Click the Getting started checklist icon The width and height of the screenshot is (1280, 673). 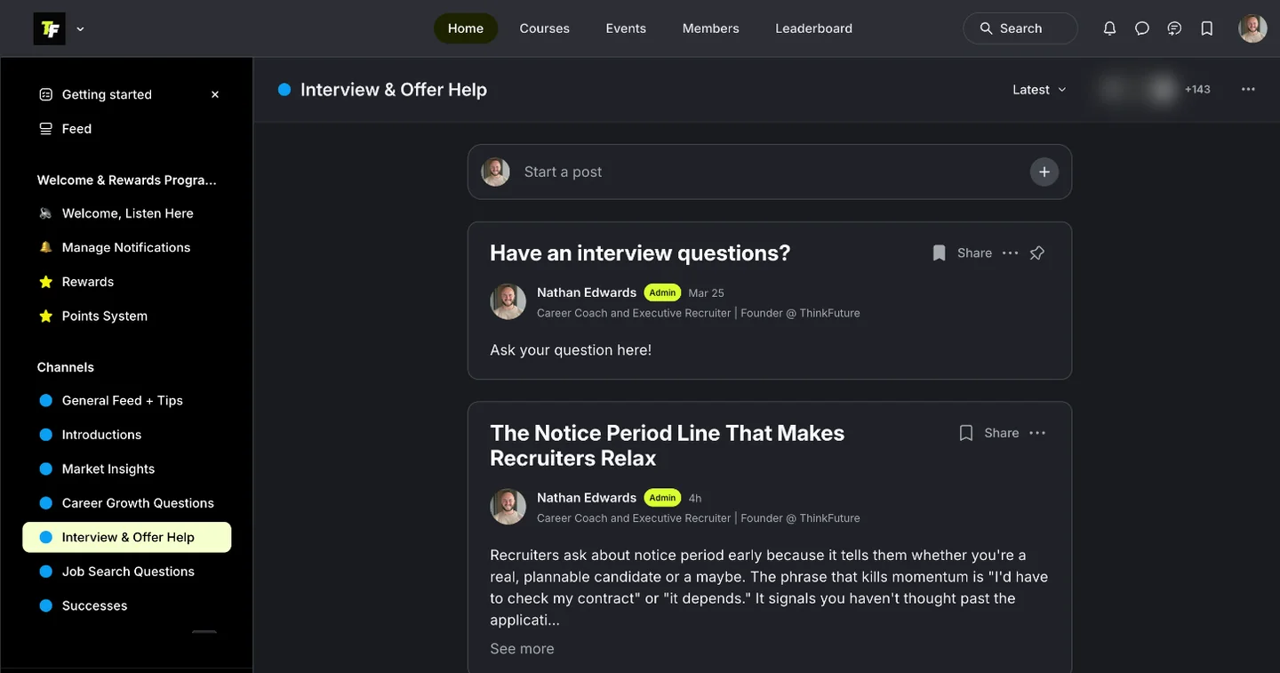click(46, 94)
